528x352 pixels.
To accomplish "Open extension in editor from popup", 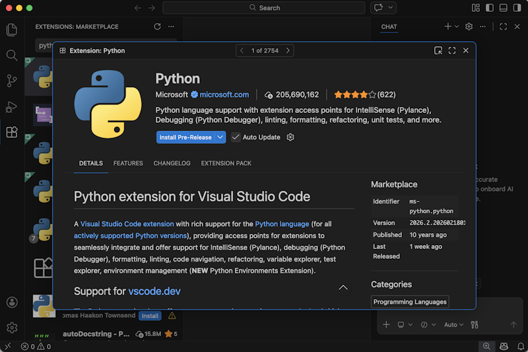I will pos(438,51).
